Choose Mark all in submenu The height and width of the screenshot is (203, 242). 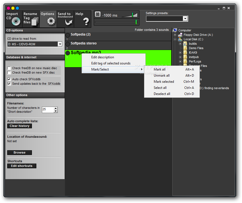172,69
